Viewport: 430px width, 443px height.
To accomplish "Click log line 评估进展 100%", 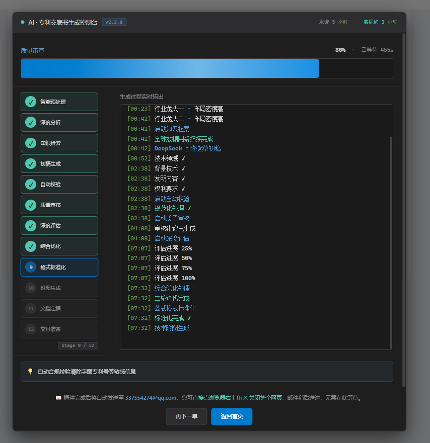I will point(175,278).
